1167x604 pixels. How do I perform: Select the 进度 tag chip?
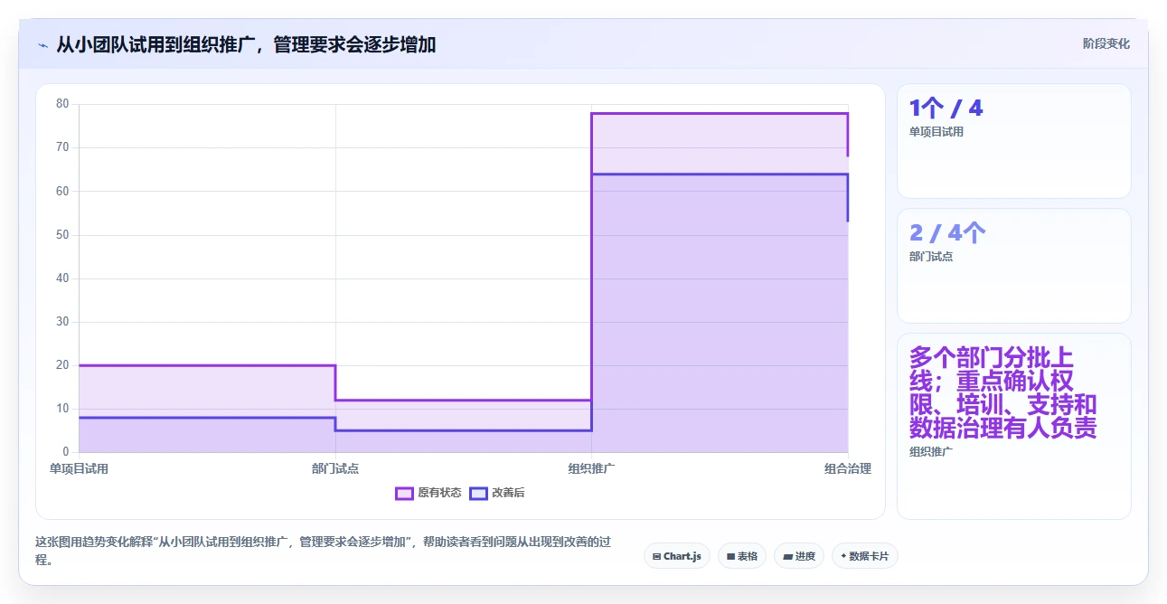(799, 556)
